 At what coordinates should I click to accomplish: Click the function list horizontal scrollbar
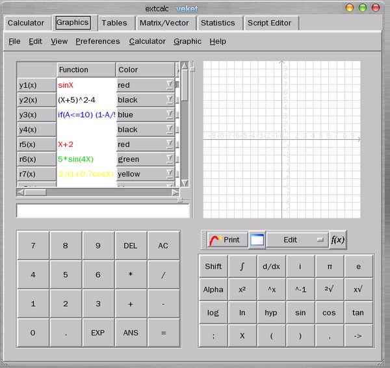coord(97,192)
